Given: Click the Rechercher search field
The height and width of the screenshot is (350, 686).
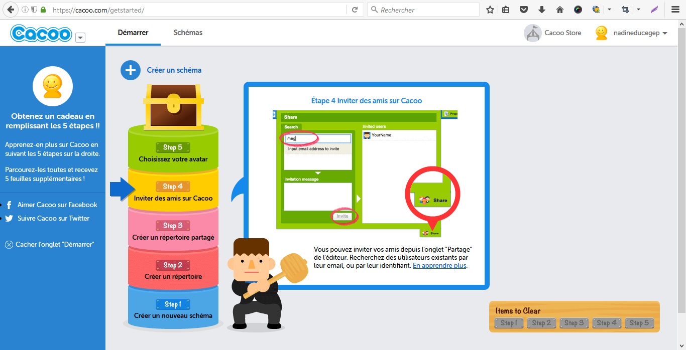Looking at the screenshot, I should click(423, 10).
